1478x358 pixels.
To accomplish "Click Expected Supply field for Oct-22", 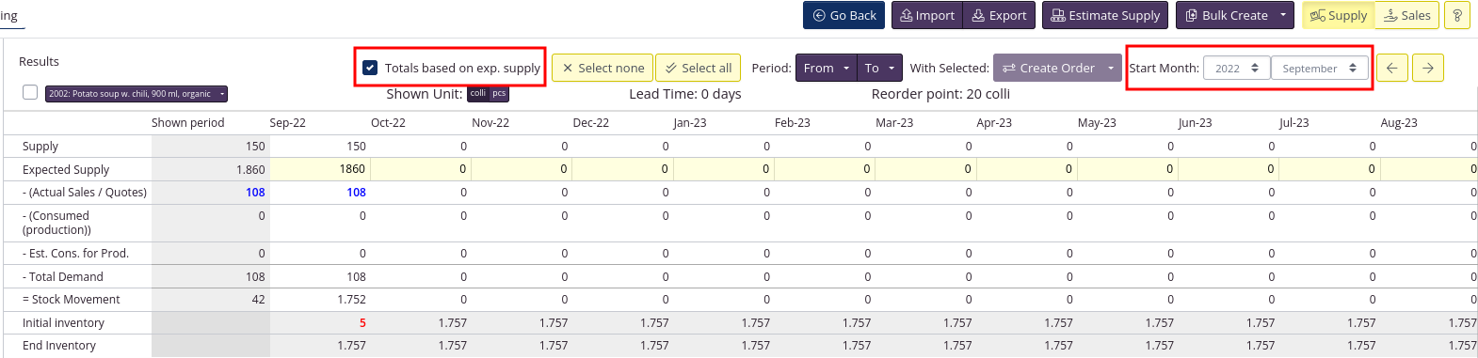I will (x=421, y=169).
